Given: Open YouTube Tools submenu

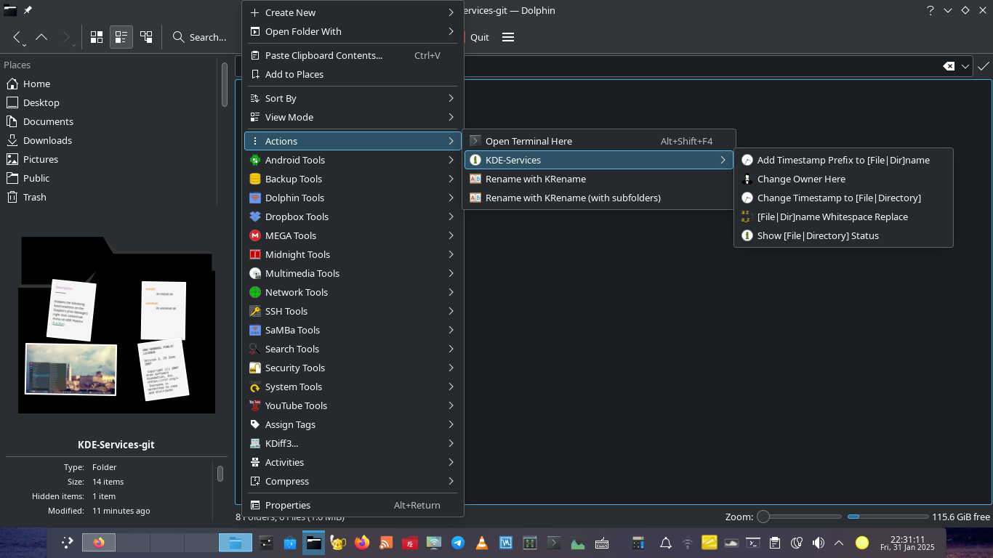Looking at the screenshot, I should click(353, 405).
